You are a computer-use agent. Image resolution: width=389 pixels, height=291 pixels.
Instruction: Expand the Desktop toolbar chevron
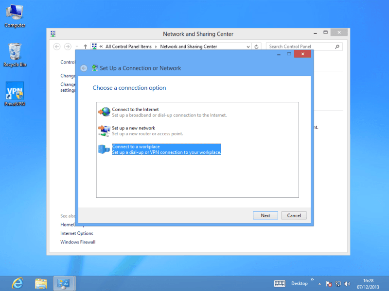[312, 280]
